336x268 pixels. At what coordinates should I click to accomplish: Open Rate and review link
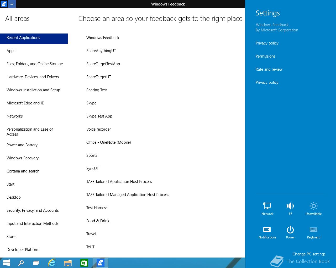point(269,69)
